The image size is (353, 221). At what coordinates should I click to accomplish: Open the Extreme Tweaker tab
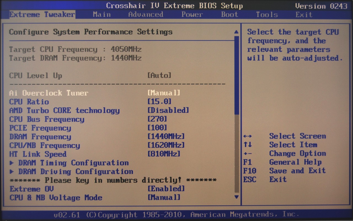(42, 15)
